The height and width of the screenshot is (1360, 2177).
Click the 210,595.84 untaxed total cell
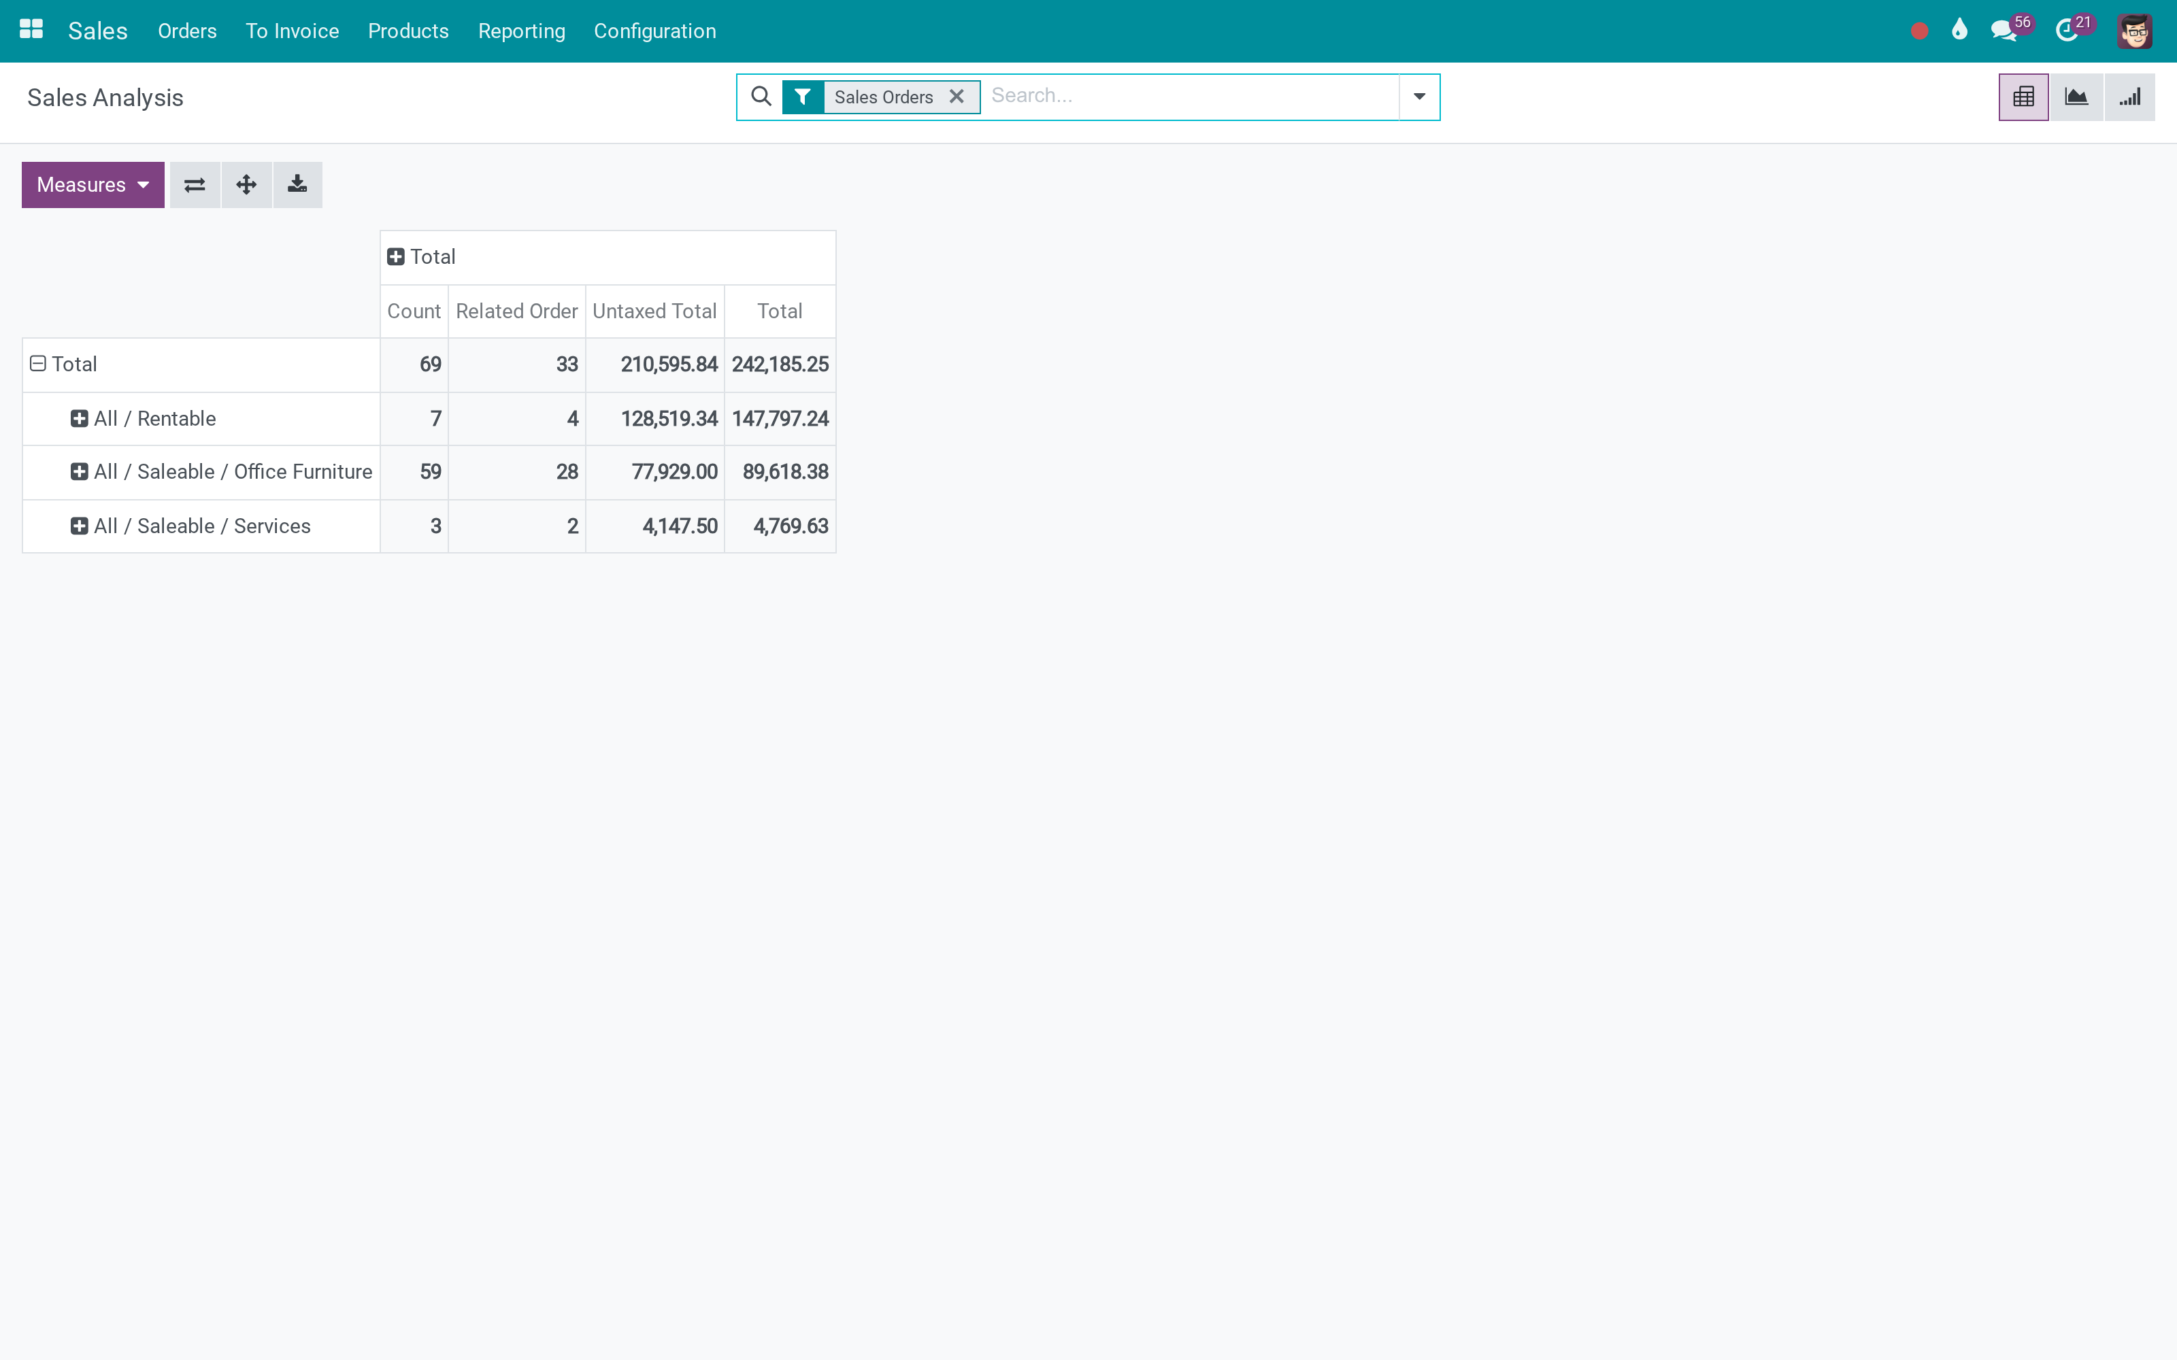655,364
